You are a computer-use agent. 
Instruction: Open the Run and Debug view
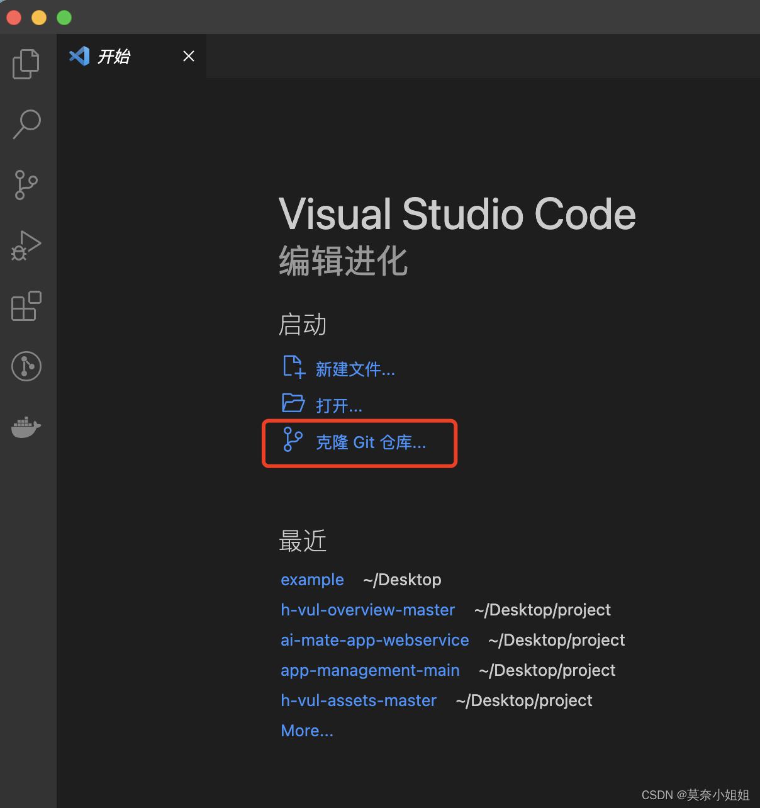click(x=26, y=245)
